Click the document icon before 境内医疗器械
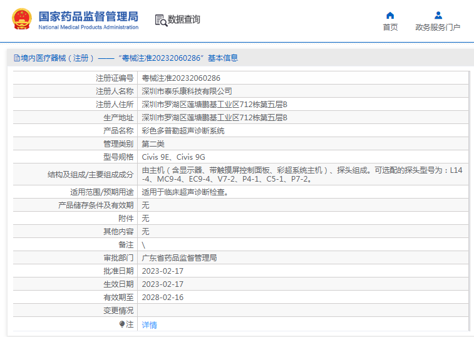 point(17,58)
